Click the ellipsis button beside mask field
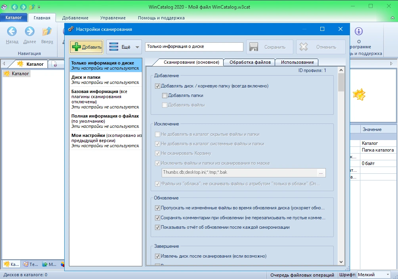Viewport: 398px width, 279px height. coord(321,173)
